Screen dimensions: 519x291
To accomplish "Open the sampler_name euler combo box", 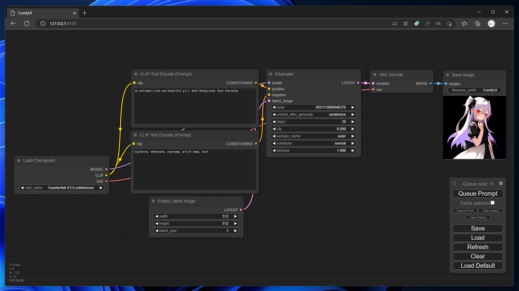I will point(313,136).
